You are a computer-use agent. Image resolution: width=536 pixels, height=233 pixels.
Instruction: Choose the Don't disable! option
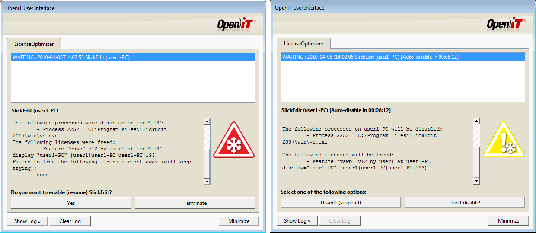point(465,202)
